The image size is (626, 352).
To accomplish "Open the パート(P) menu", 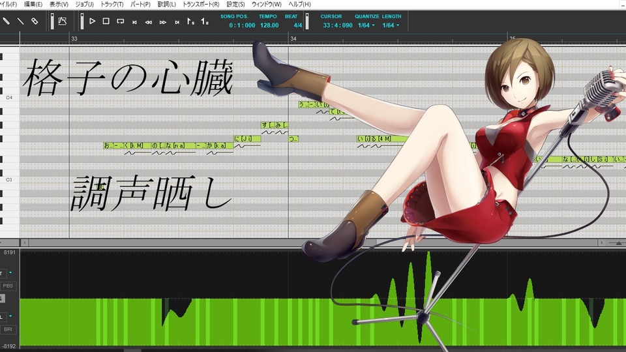I will point(141,4).
